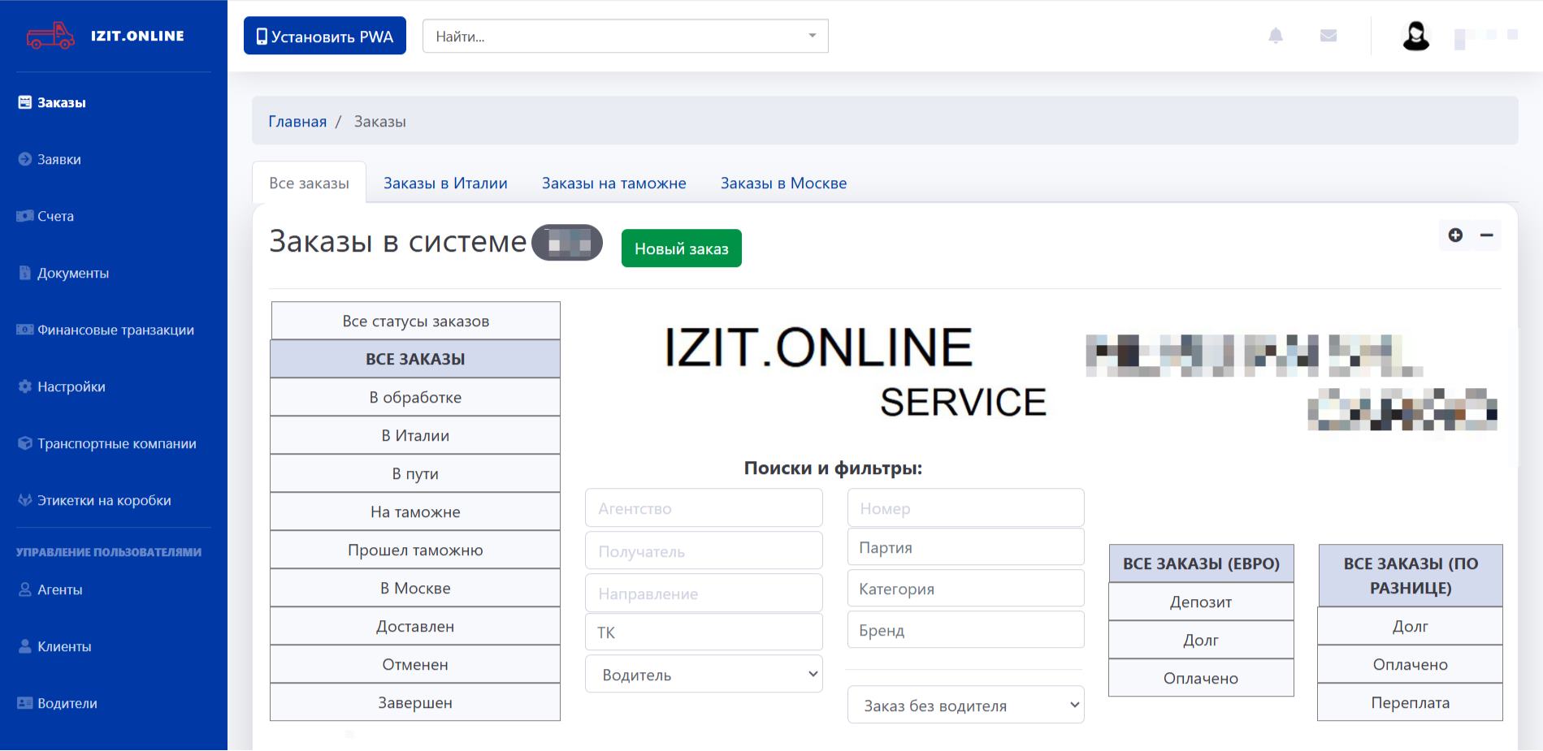The image size is (1543, 751).
Task: Focus the Бренд filter field
Action: (965, 630)
